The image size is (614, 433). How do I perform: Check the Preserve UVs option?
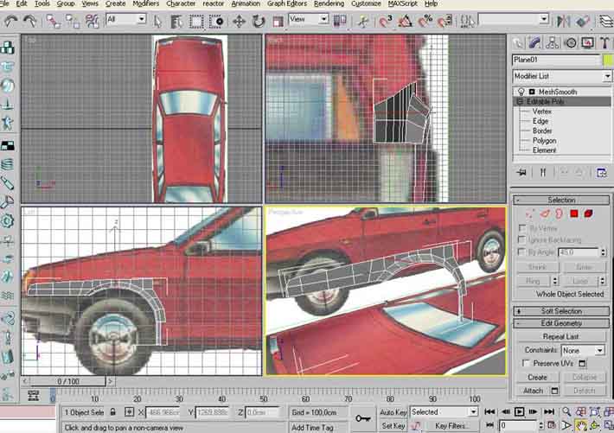(525, 364)
